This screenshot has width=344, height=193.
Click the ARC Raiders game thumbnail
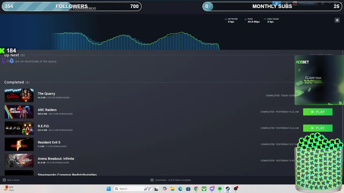click(x=19, y=112)
